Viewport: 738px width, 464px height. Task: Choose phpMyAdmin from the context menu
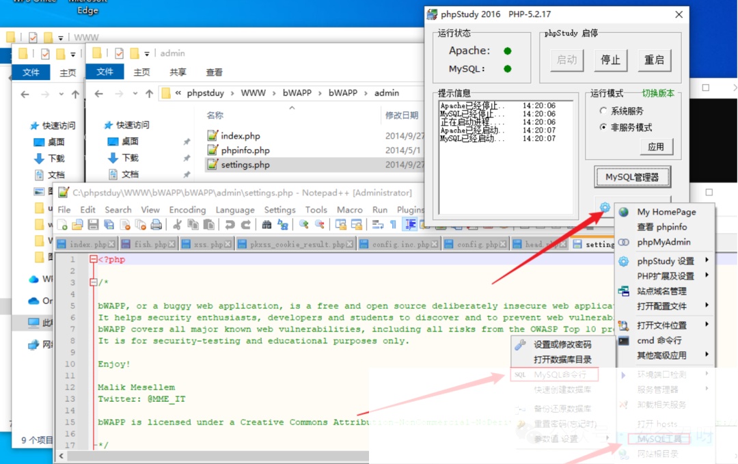click(x=664, y=242)
